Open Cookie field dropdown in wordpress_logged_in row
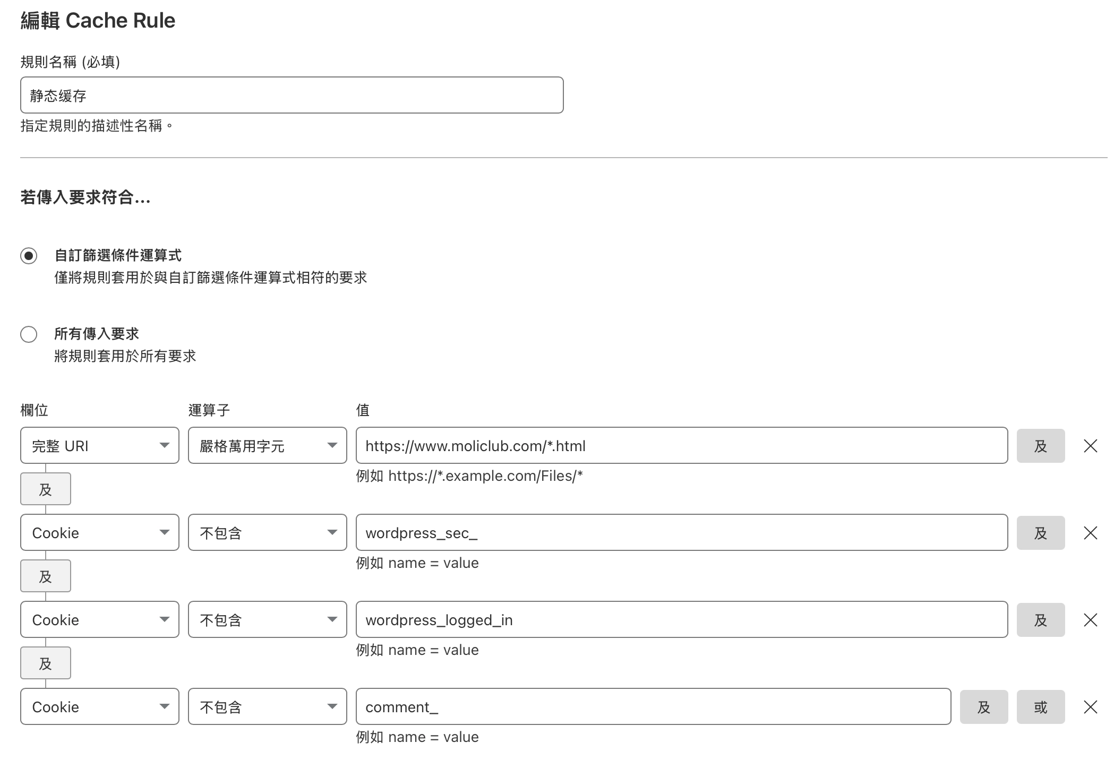The image size is (1114, 760). [100, 620]
